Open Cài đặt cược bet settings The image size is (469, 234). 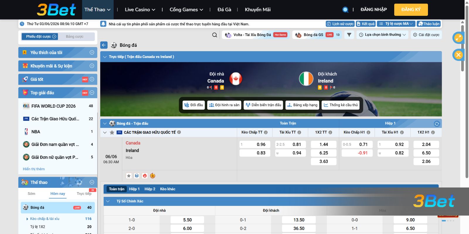tap(426, 35)
